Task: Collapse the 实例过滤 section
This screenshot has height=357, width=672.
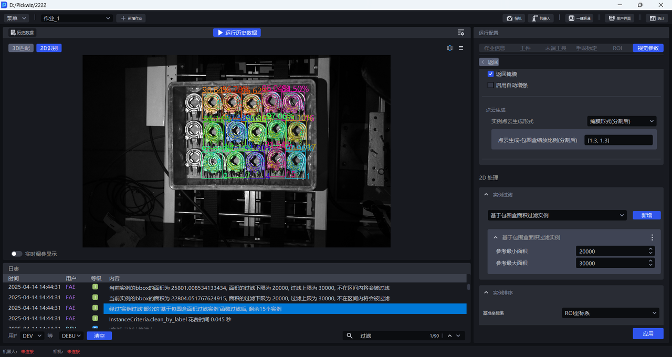Action: pos(486,195)
